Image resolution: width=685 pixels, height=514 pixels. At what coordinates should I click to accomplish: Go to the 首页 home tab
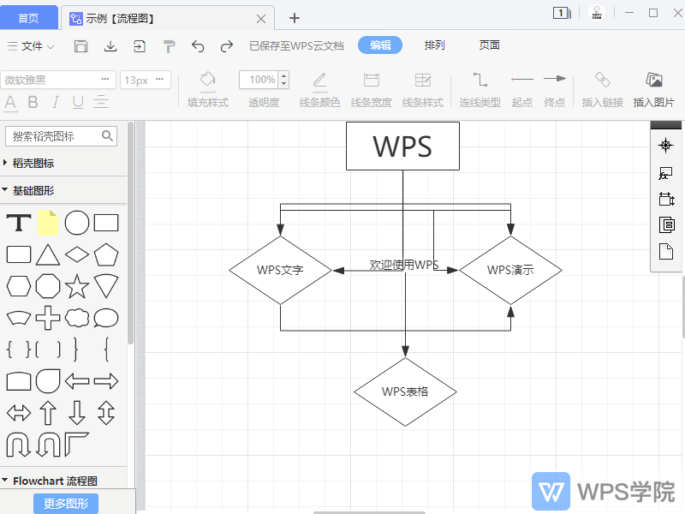29,17
